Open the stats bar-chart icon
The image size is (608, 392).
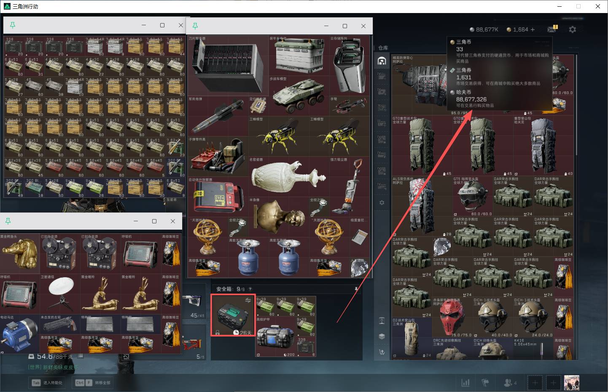(465, 382)
